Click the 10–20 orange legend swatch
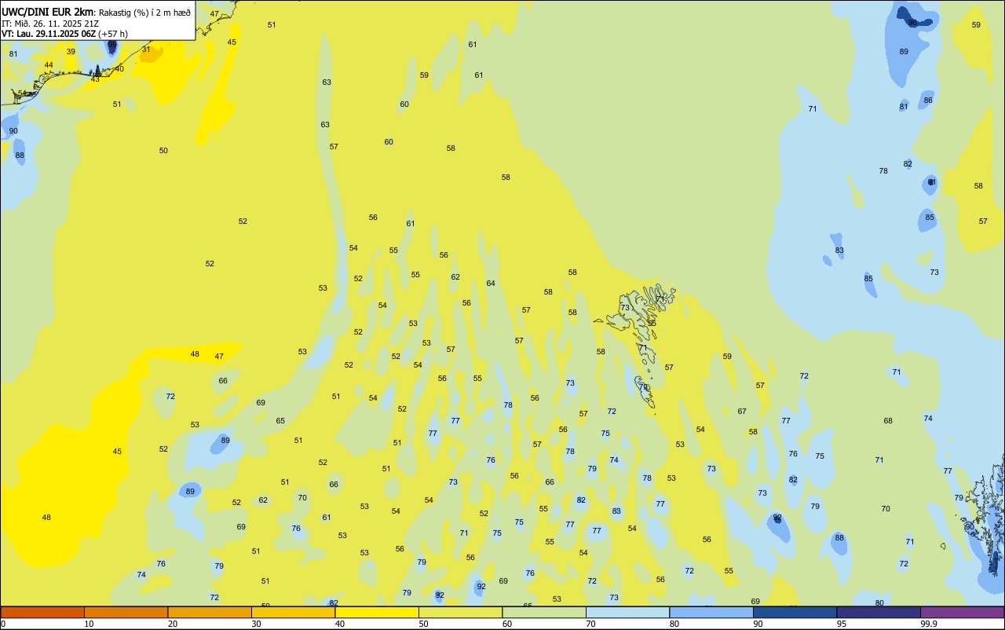The image size is (1005, 630). tap(126, 612)
